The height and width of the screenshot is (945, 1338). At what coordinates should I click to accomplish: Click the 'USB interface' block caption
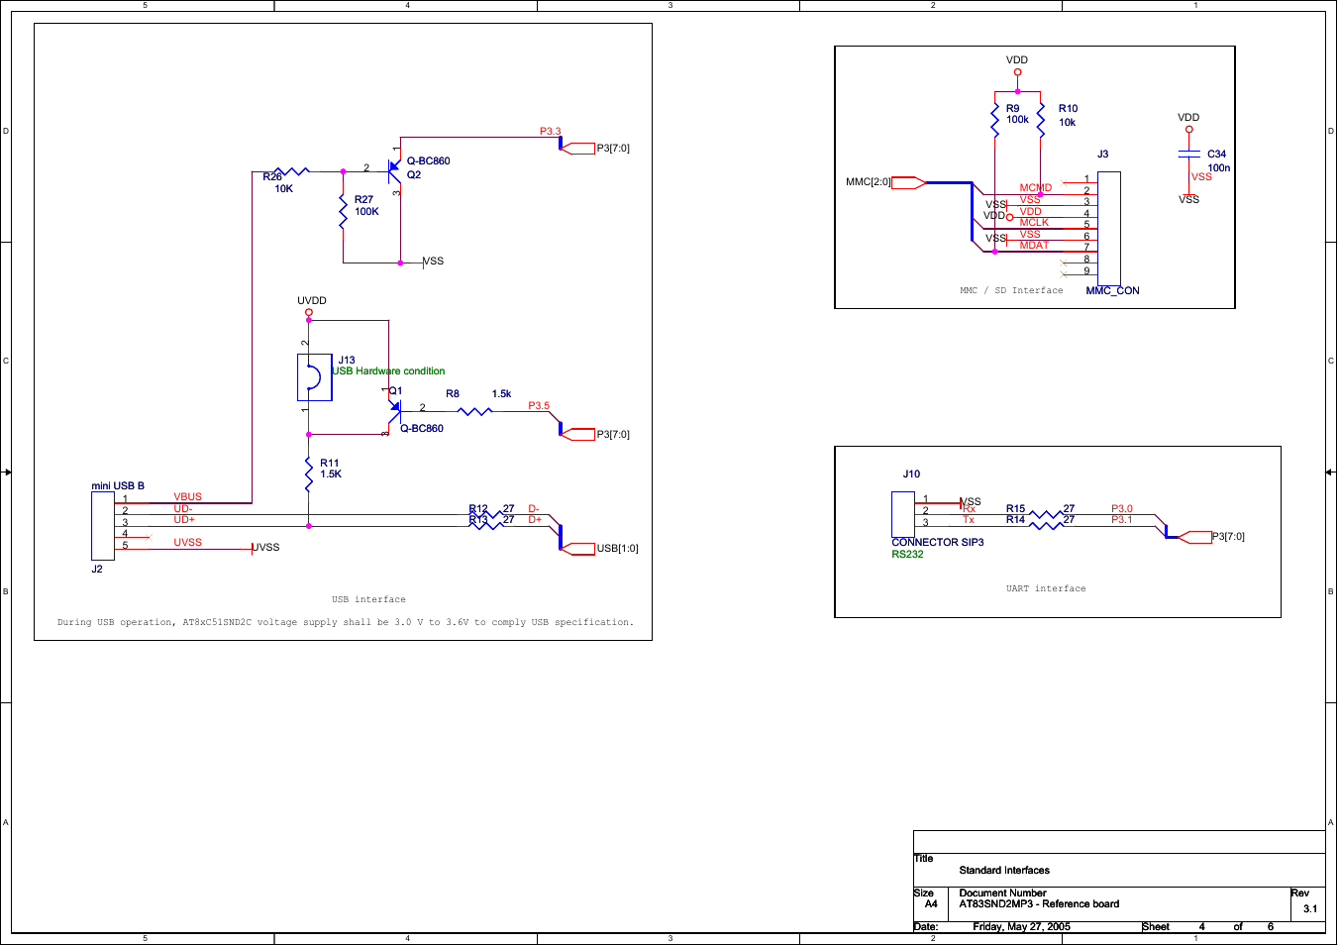pyautogui.click(x=368, y=599)
